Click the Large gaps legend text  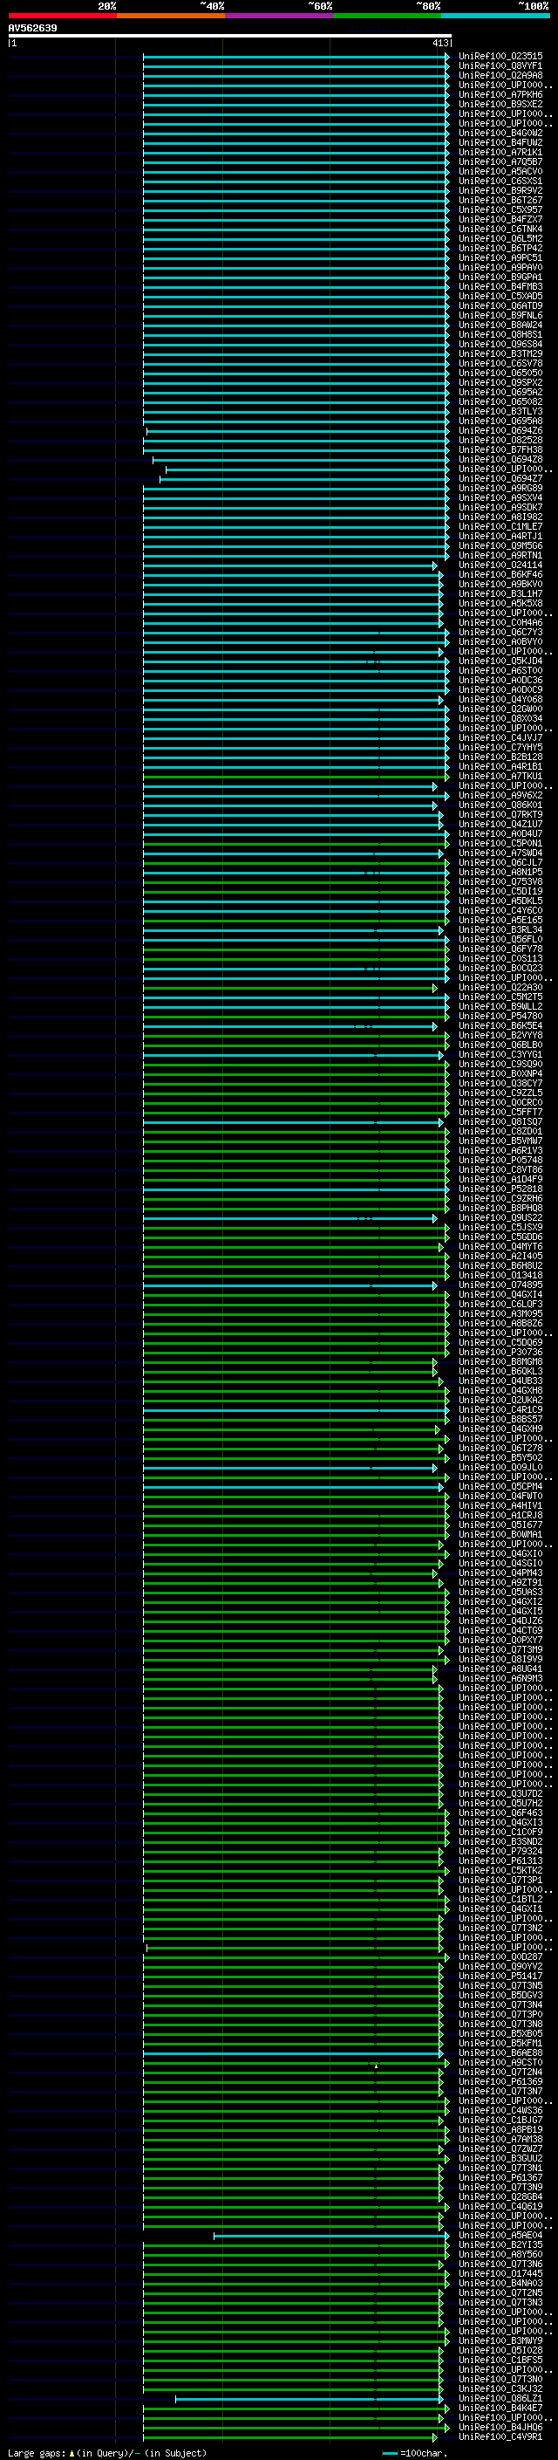point(107,2452)
